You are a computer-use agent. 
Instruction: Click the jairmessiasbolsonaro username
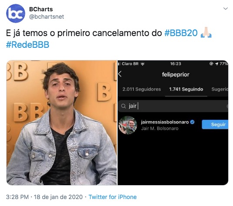click(165, 122)
